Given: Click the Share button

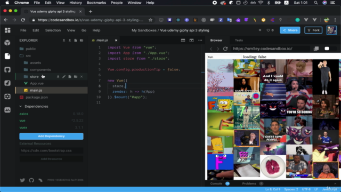Looking at the screenshot, I should [290, 30].
